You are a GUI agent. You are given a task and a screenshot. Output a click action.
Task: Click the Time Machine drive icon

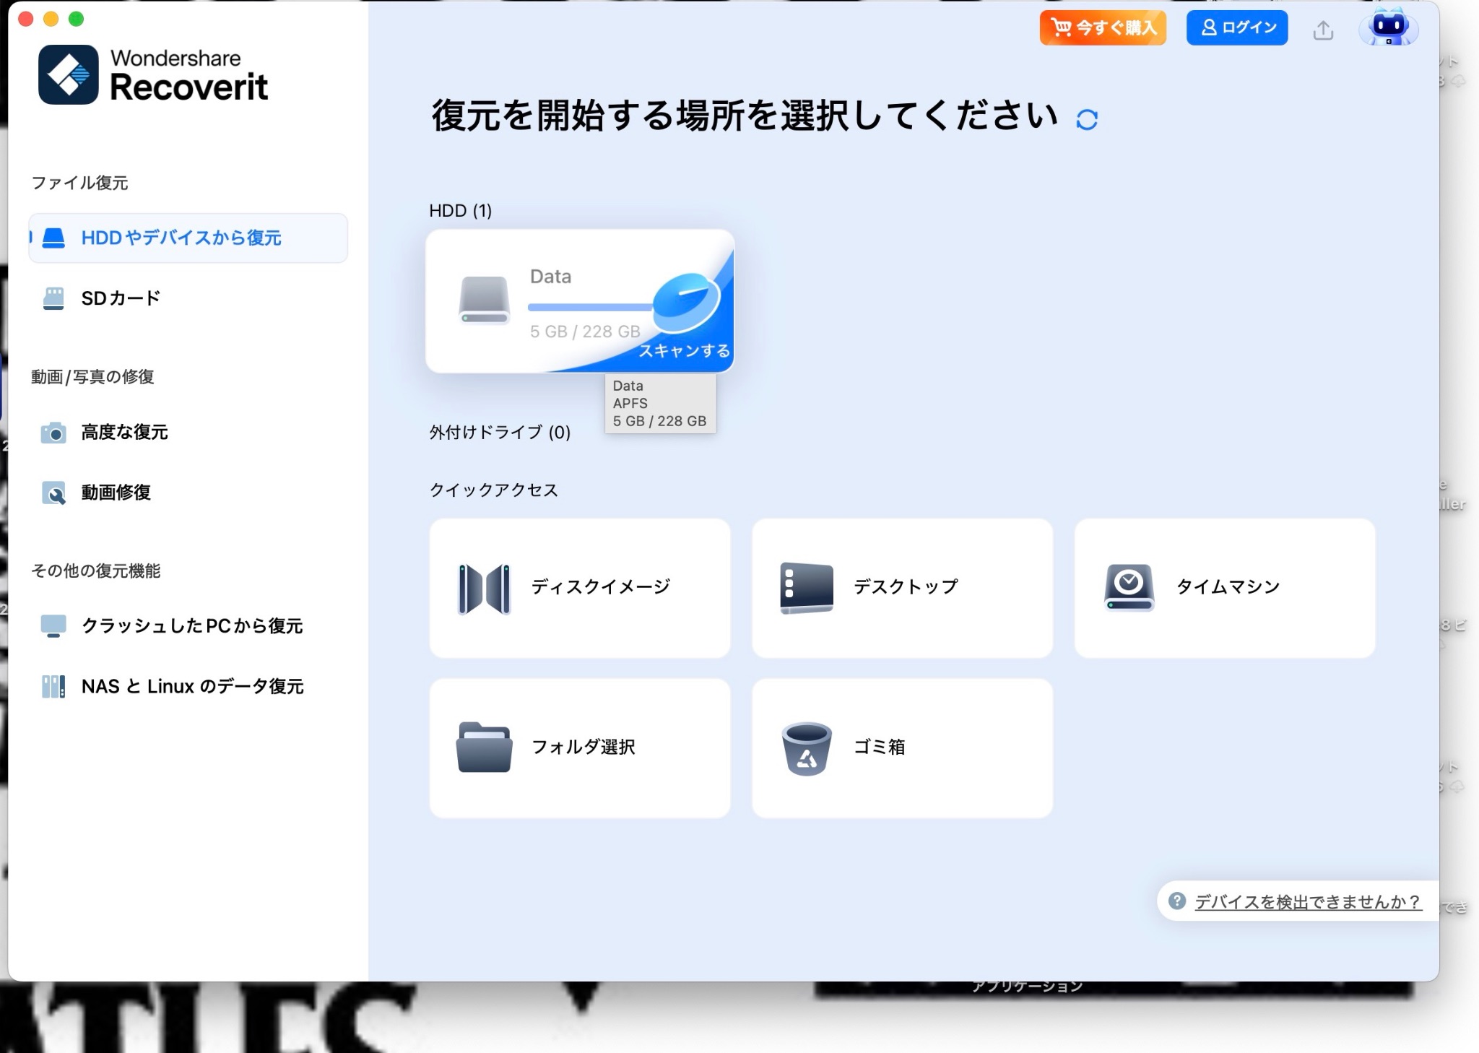point(1129,588)
